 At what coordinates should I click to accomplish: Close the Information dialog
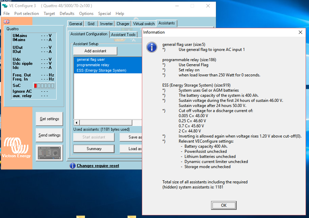click(300, 32)
